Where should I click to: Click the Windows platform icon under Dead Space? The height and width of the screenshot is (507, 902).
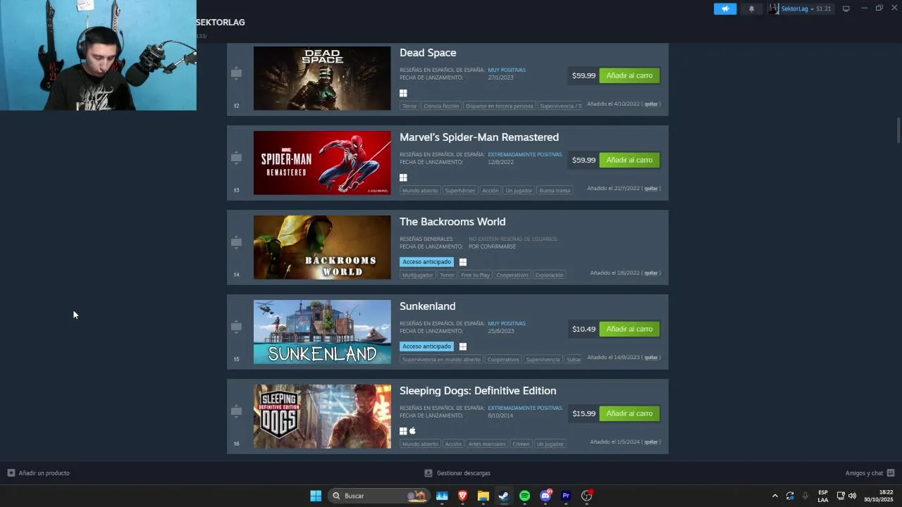point(403,93)
